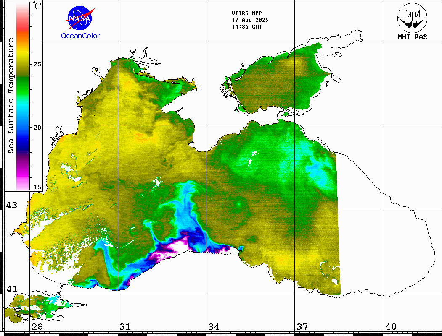Click the 20 degree legend tick label

[x=37, y=128]
